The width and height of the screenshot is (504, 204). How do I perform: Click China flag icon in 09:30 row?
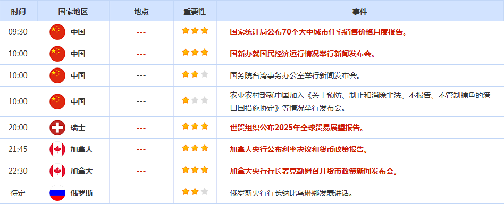pos(57,32)
